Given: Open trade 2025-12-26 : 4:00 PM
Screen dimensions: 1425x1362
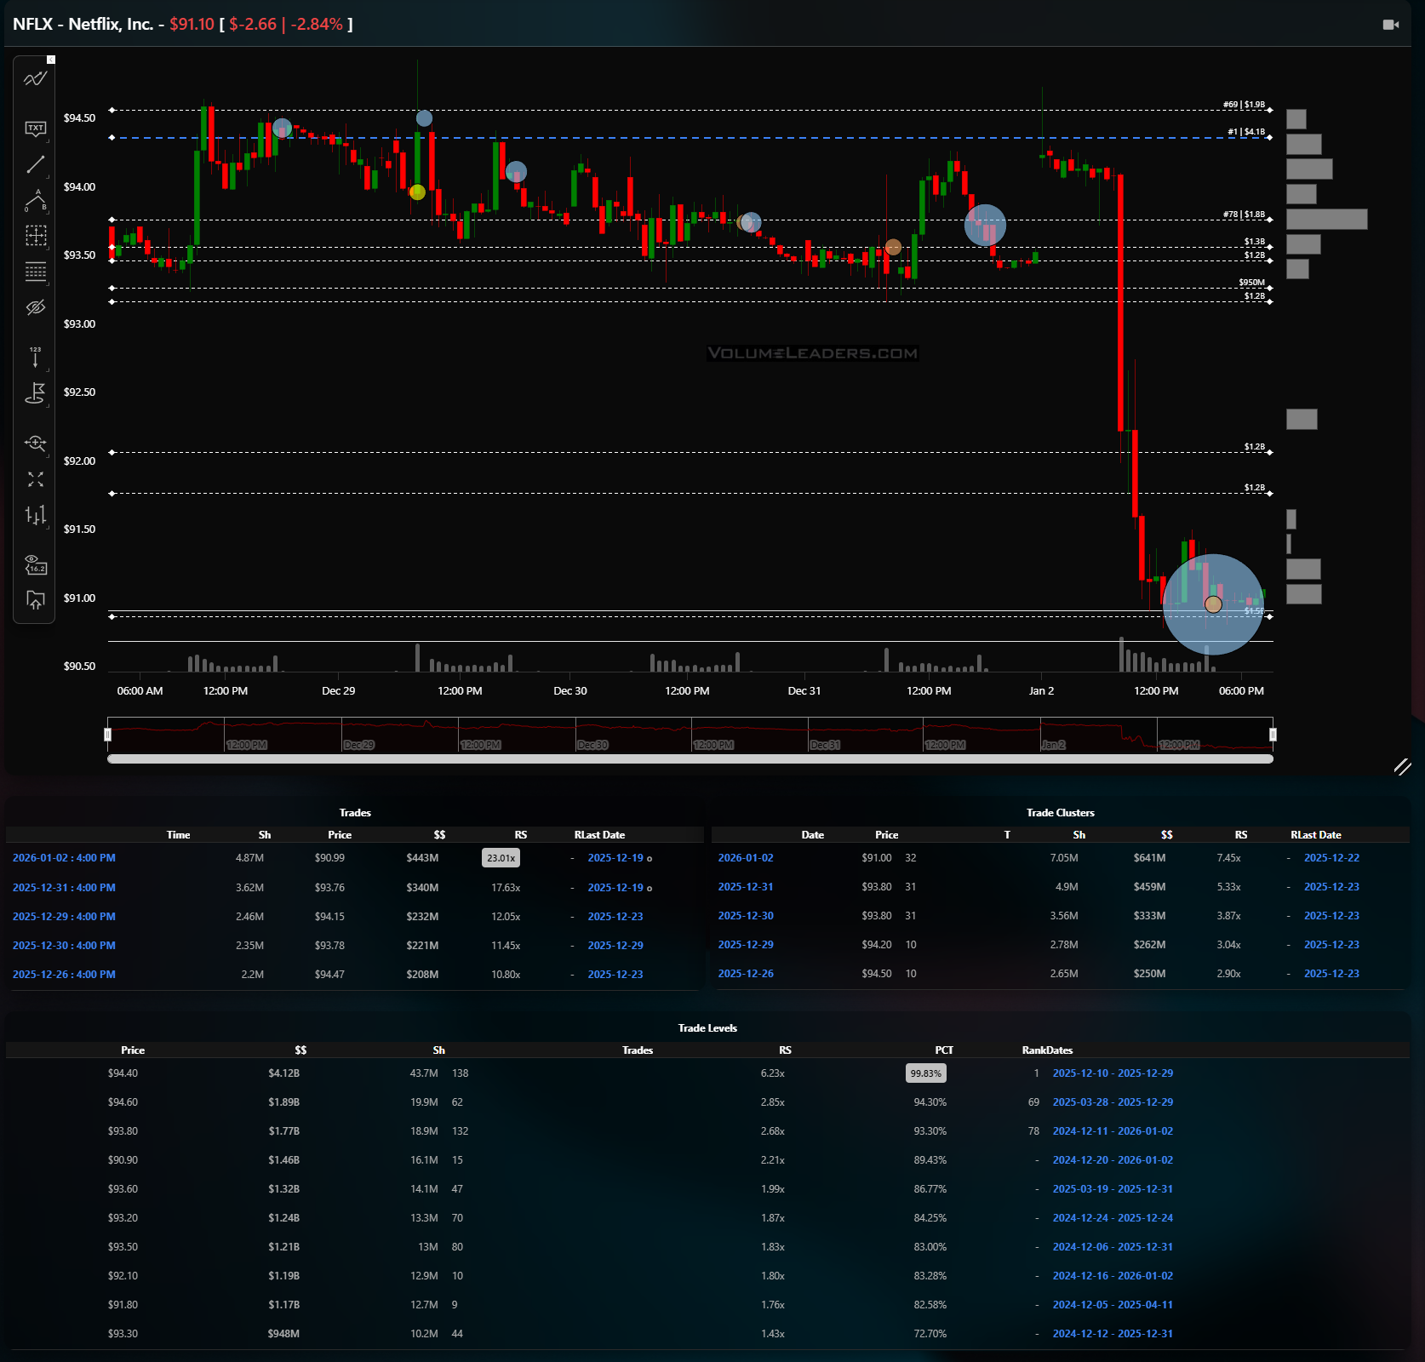Looking at the screenshot, I should click(x=64, y=975).
